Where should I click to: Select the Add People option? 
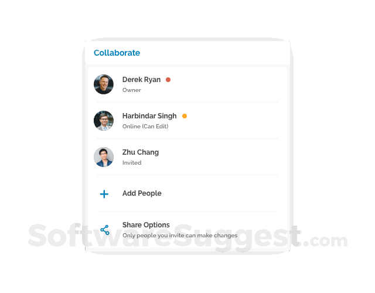[x=142, y=193]
